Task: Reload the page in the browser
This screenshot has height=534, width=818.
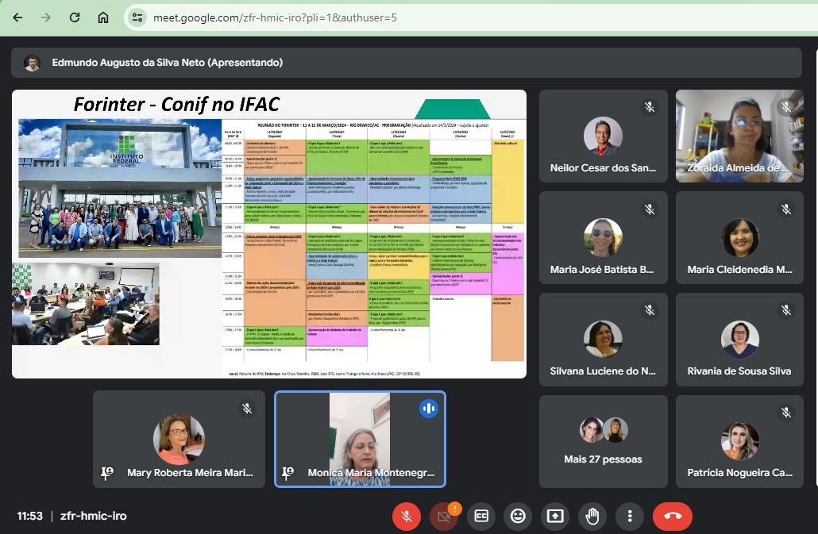Action: (75, 17)
